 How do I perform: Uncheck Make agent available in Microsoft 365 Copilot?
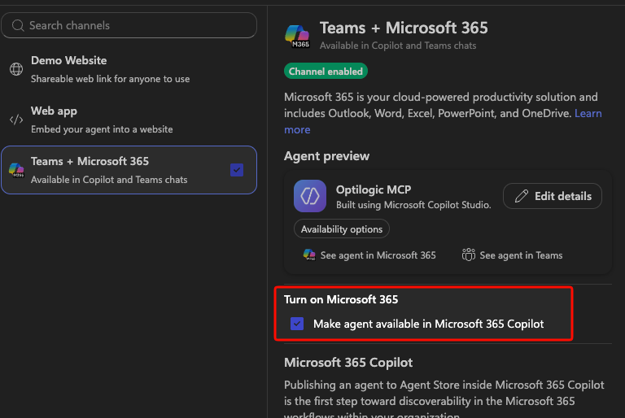pyautogui.click(x=297, y=324)
